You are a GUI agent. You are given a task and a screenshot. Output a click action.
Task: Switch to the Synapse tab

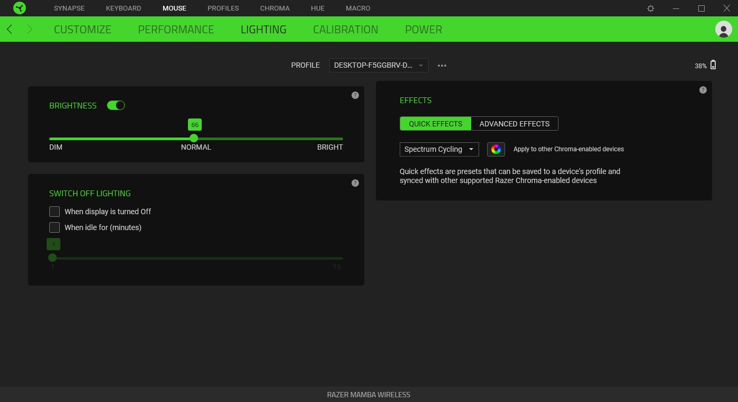(x=69, y=8)
